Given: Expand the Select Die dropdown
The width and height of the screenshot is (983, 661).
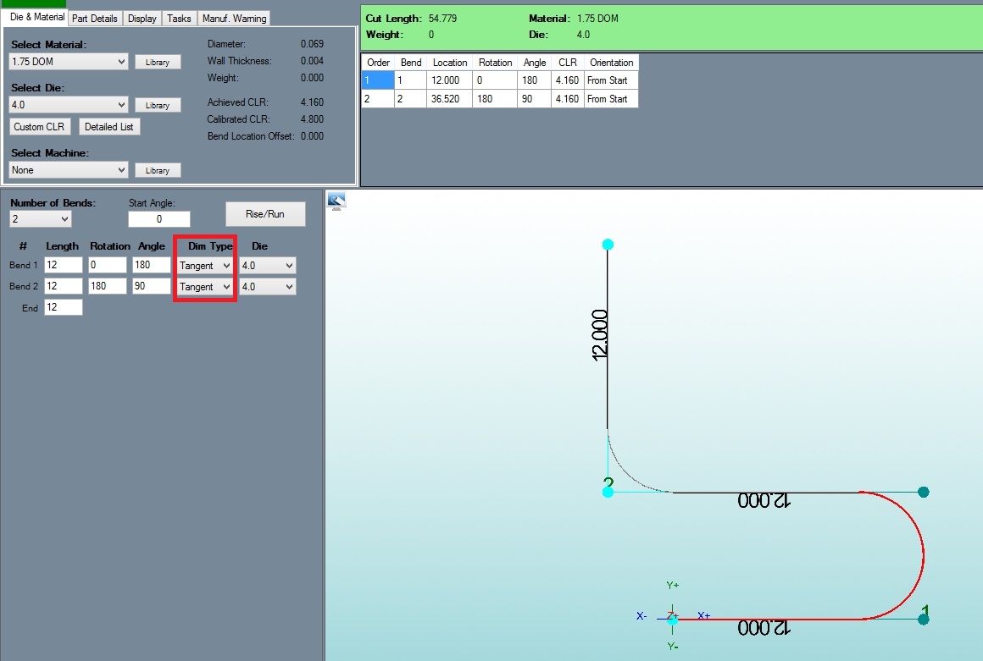Looking at the screenshot, I should (69, 105).
